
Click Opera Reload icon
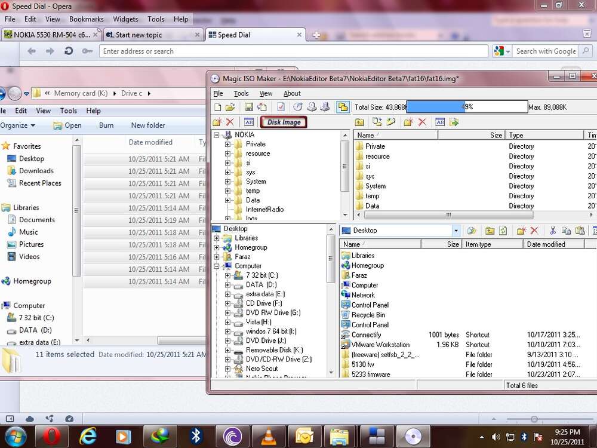(69, 51)
